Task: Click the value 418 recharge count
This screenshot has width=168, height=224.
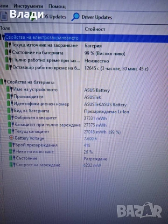Action: (87, 145)
